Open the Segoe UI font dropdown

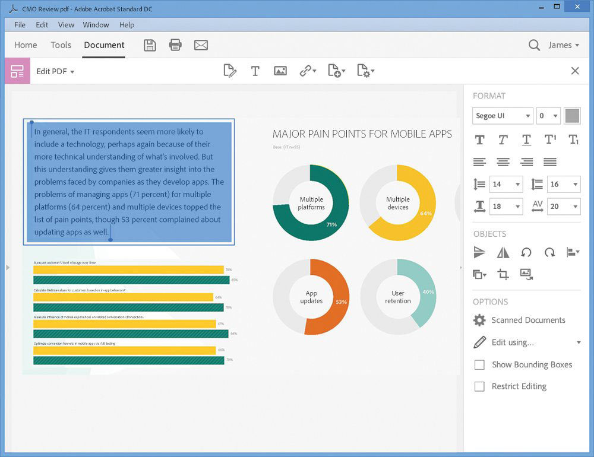pos(503,116)
